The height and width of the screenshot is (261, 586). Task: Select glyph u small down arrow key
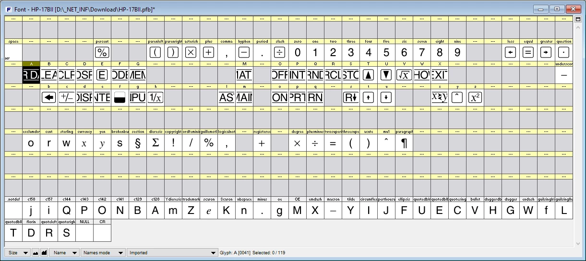point(386,97)
